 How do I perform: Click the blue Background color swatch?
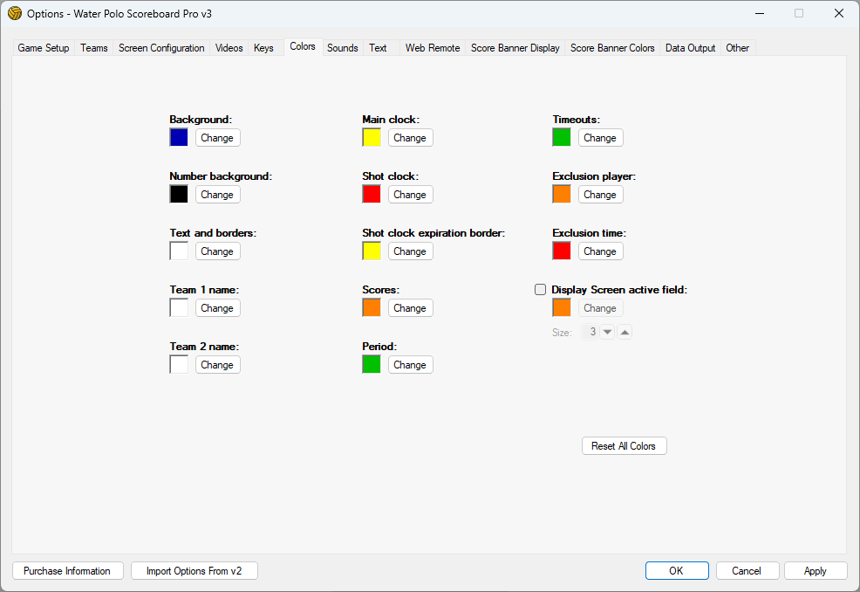(x=179, y=137)
